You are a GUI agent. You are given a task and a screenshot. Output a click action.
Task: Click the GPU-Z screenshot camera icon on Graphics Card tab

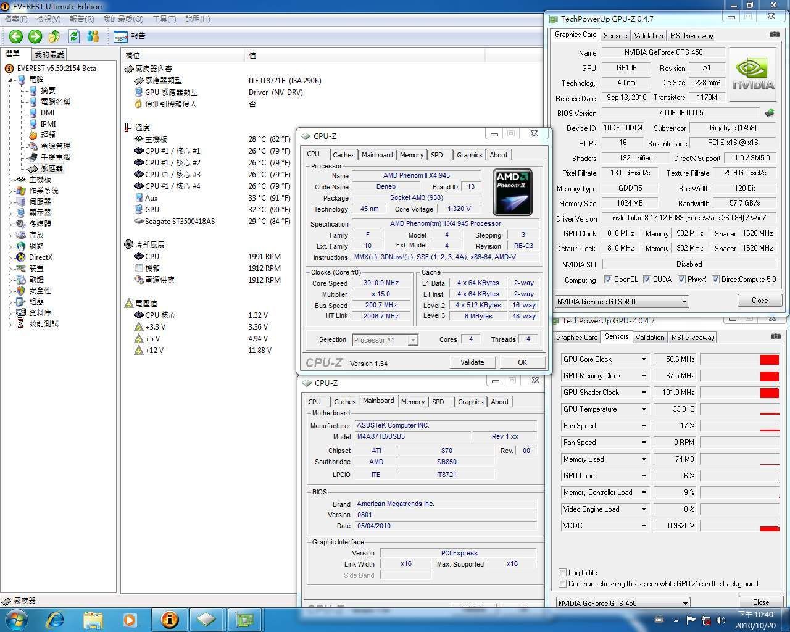point(774,35)
